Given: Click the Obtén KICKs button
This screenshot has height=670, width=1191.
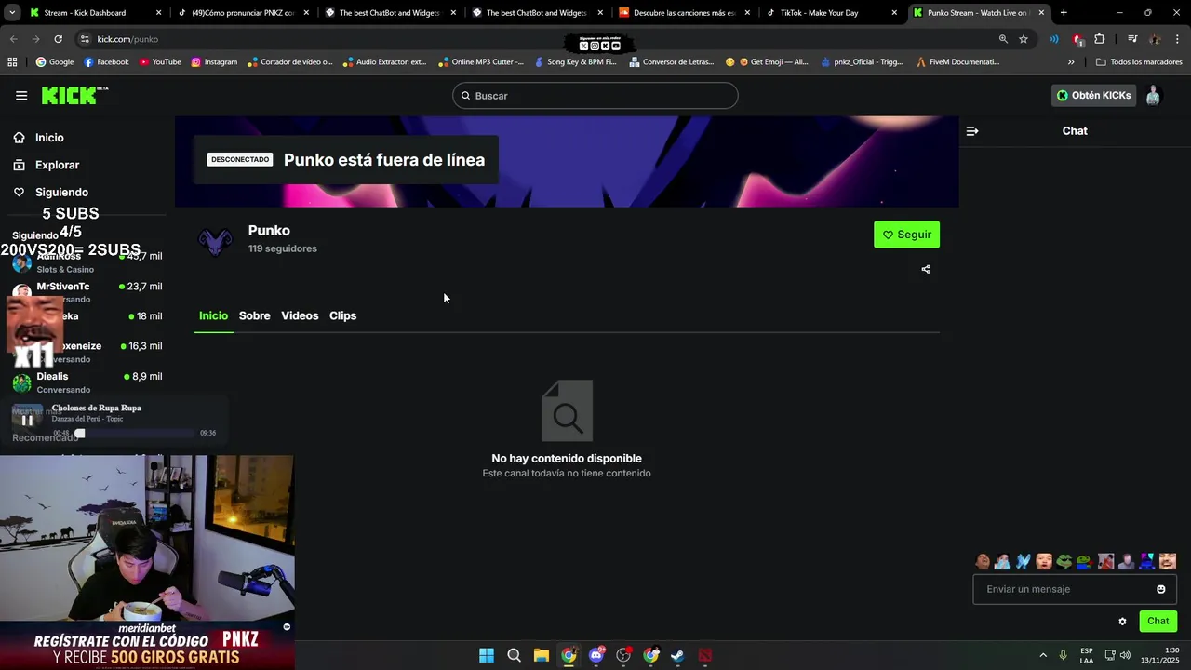Looking at the screenshot, I should pos(1093,96).
